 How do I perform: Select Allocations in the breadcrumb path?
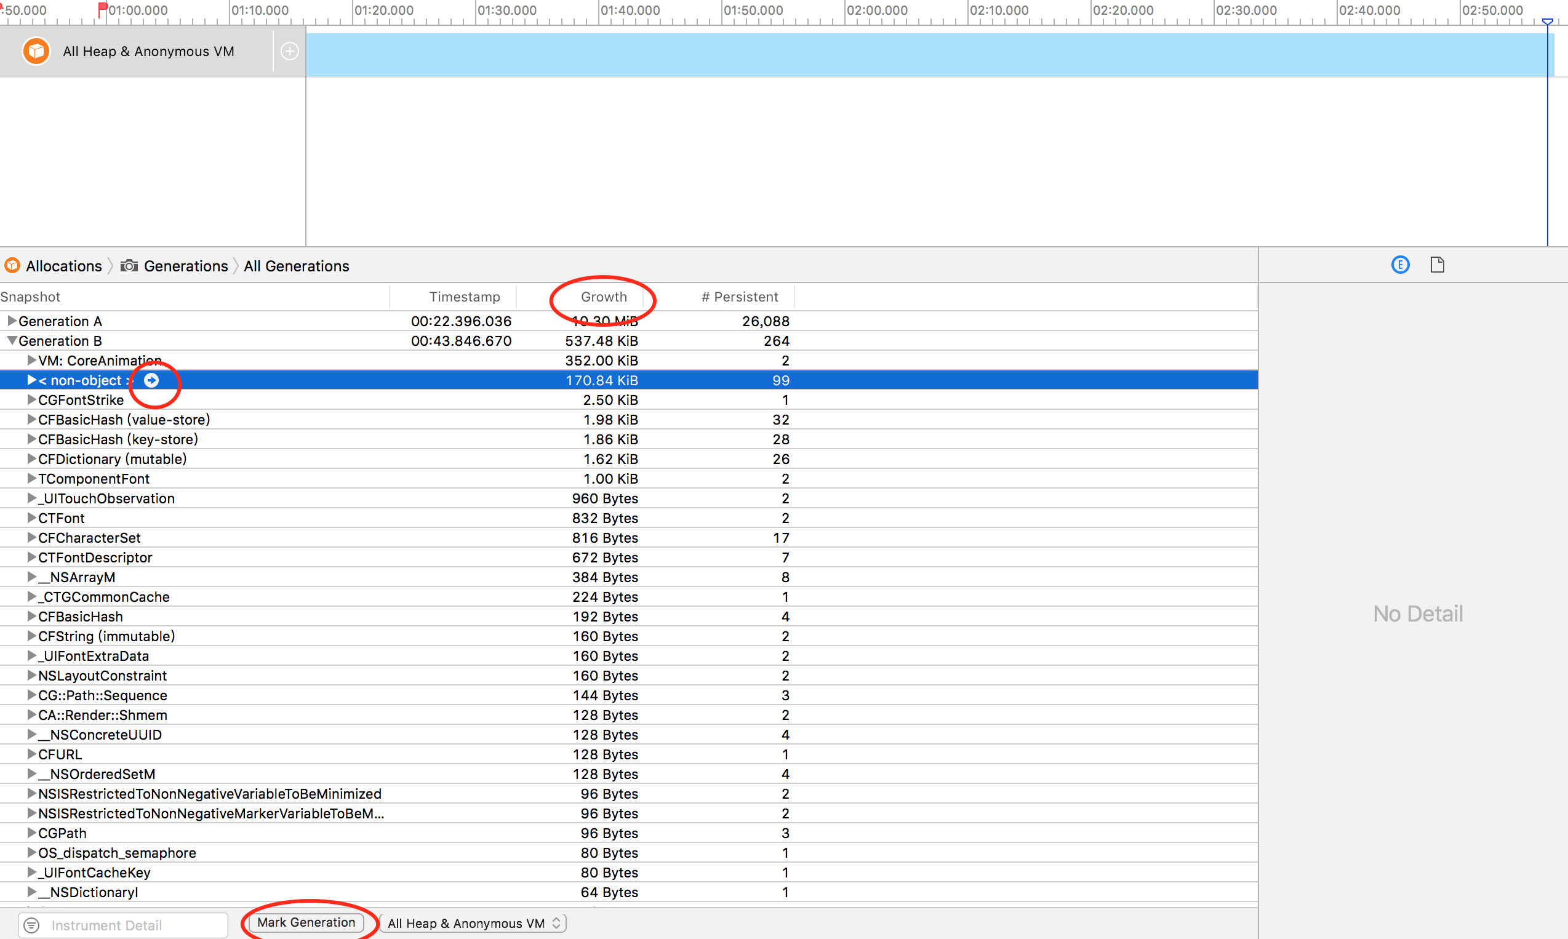coord(64,266)
